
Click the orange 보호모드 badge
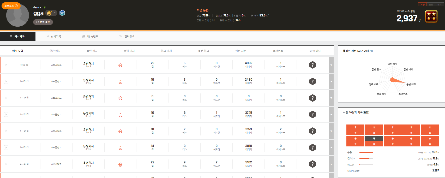(11, 6)
